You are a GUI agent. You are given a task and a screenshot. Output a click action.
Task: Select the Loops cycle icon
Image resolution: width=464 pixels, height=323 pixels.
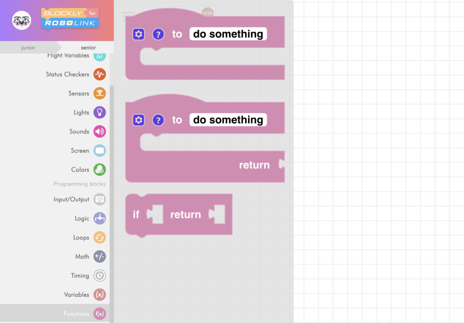[x=100, y=237]
